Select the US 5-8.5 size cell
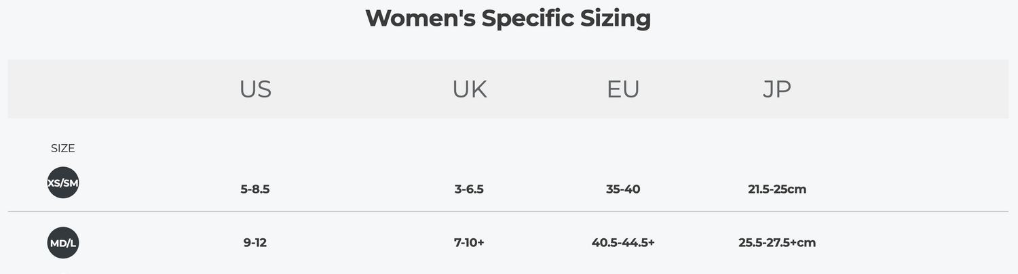The height and width of the screenshot is (274, 1018). [255, 189]
